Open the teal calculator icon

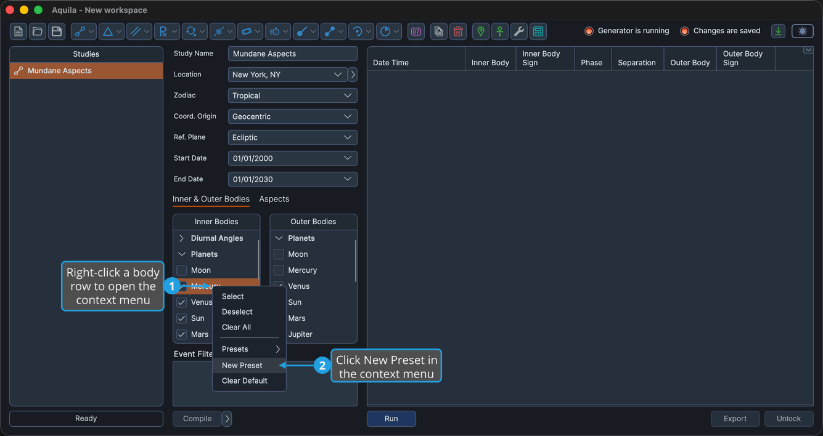pos(538,31)
